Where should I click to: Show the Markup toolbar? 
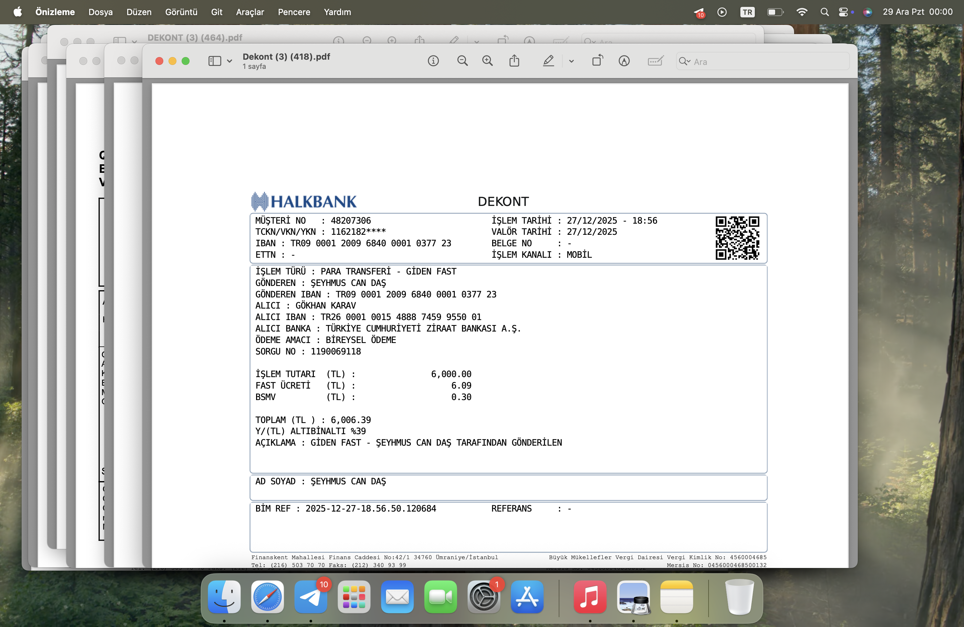pyautogui.click(x=624, y=61)
